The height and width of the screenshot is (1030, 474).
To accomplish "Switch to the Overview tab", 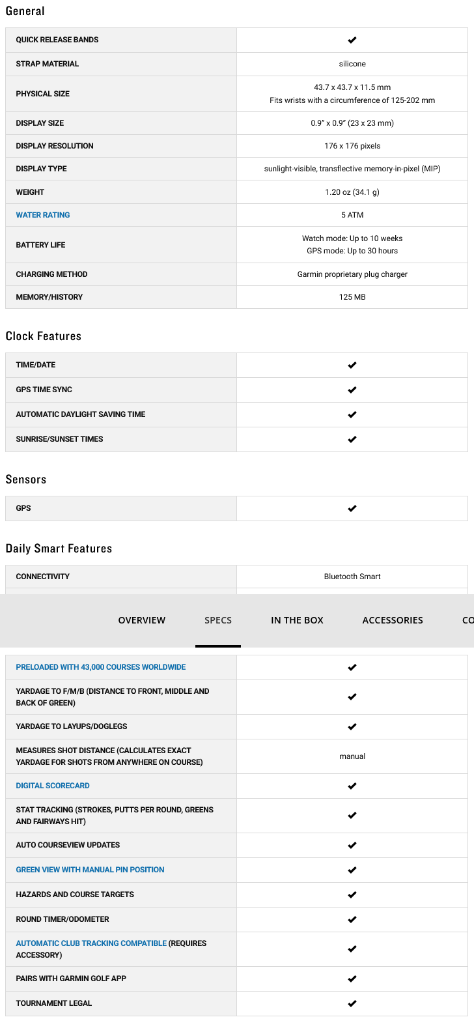I will [142, 620].
